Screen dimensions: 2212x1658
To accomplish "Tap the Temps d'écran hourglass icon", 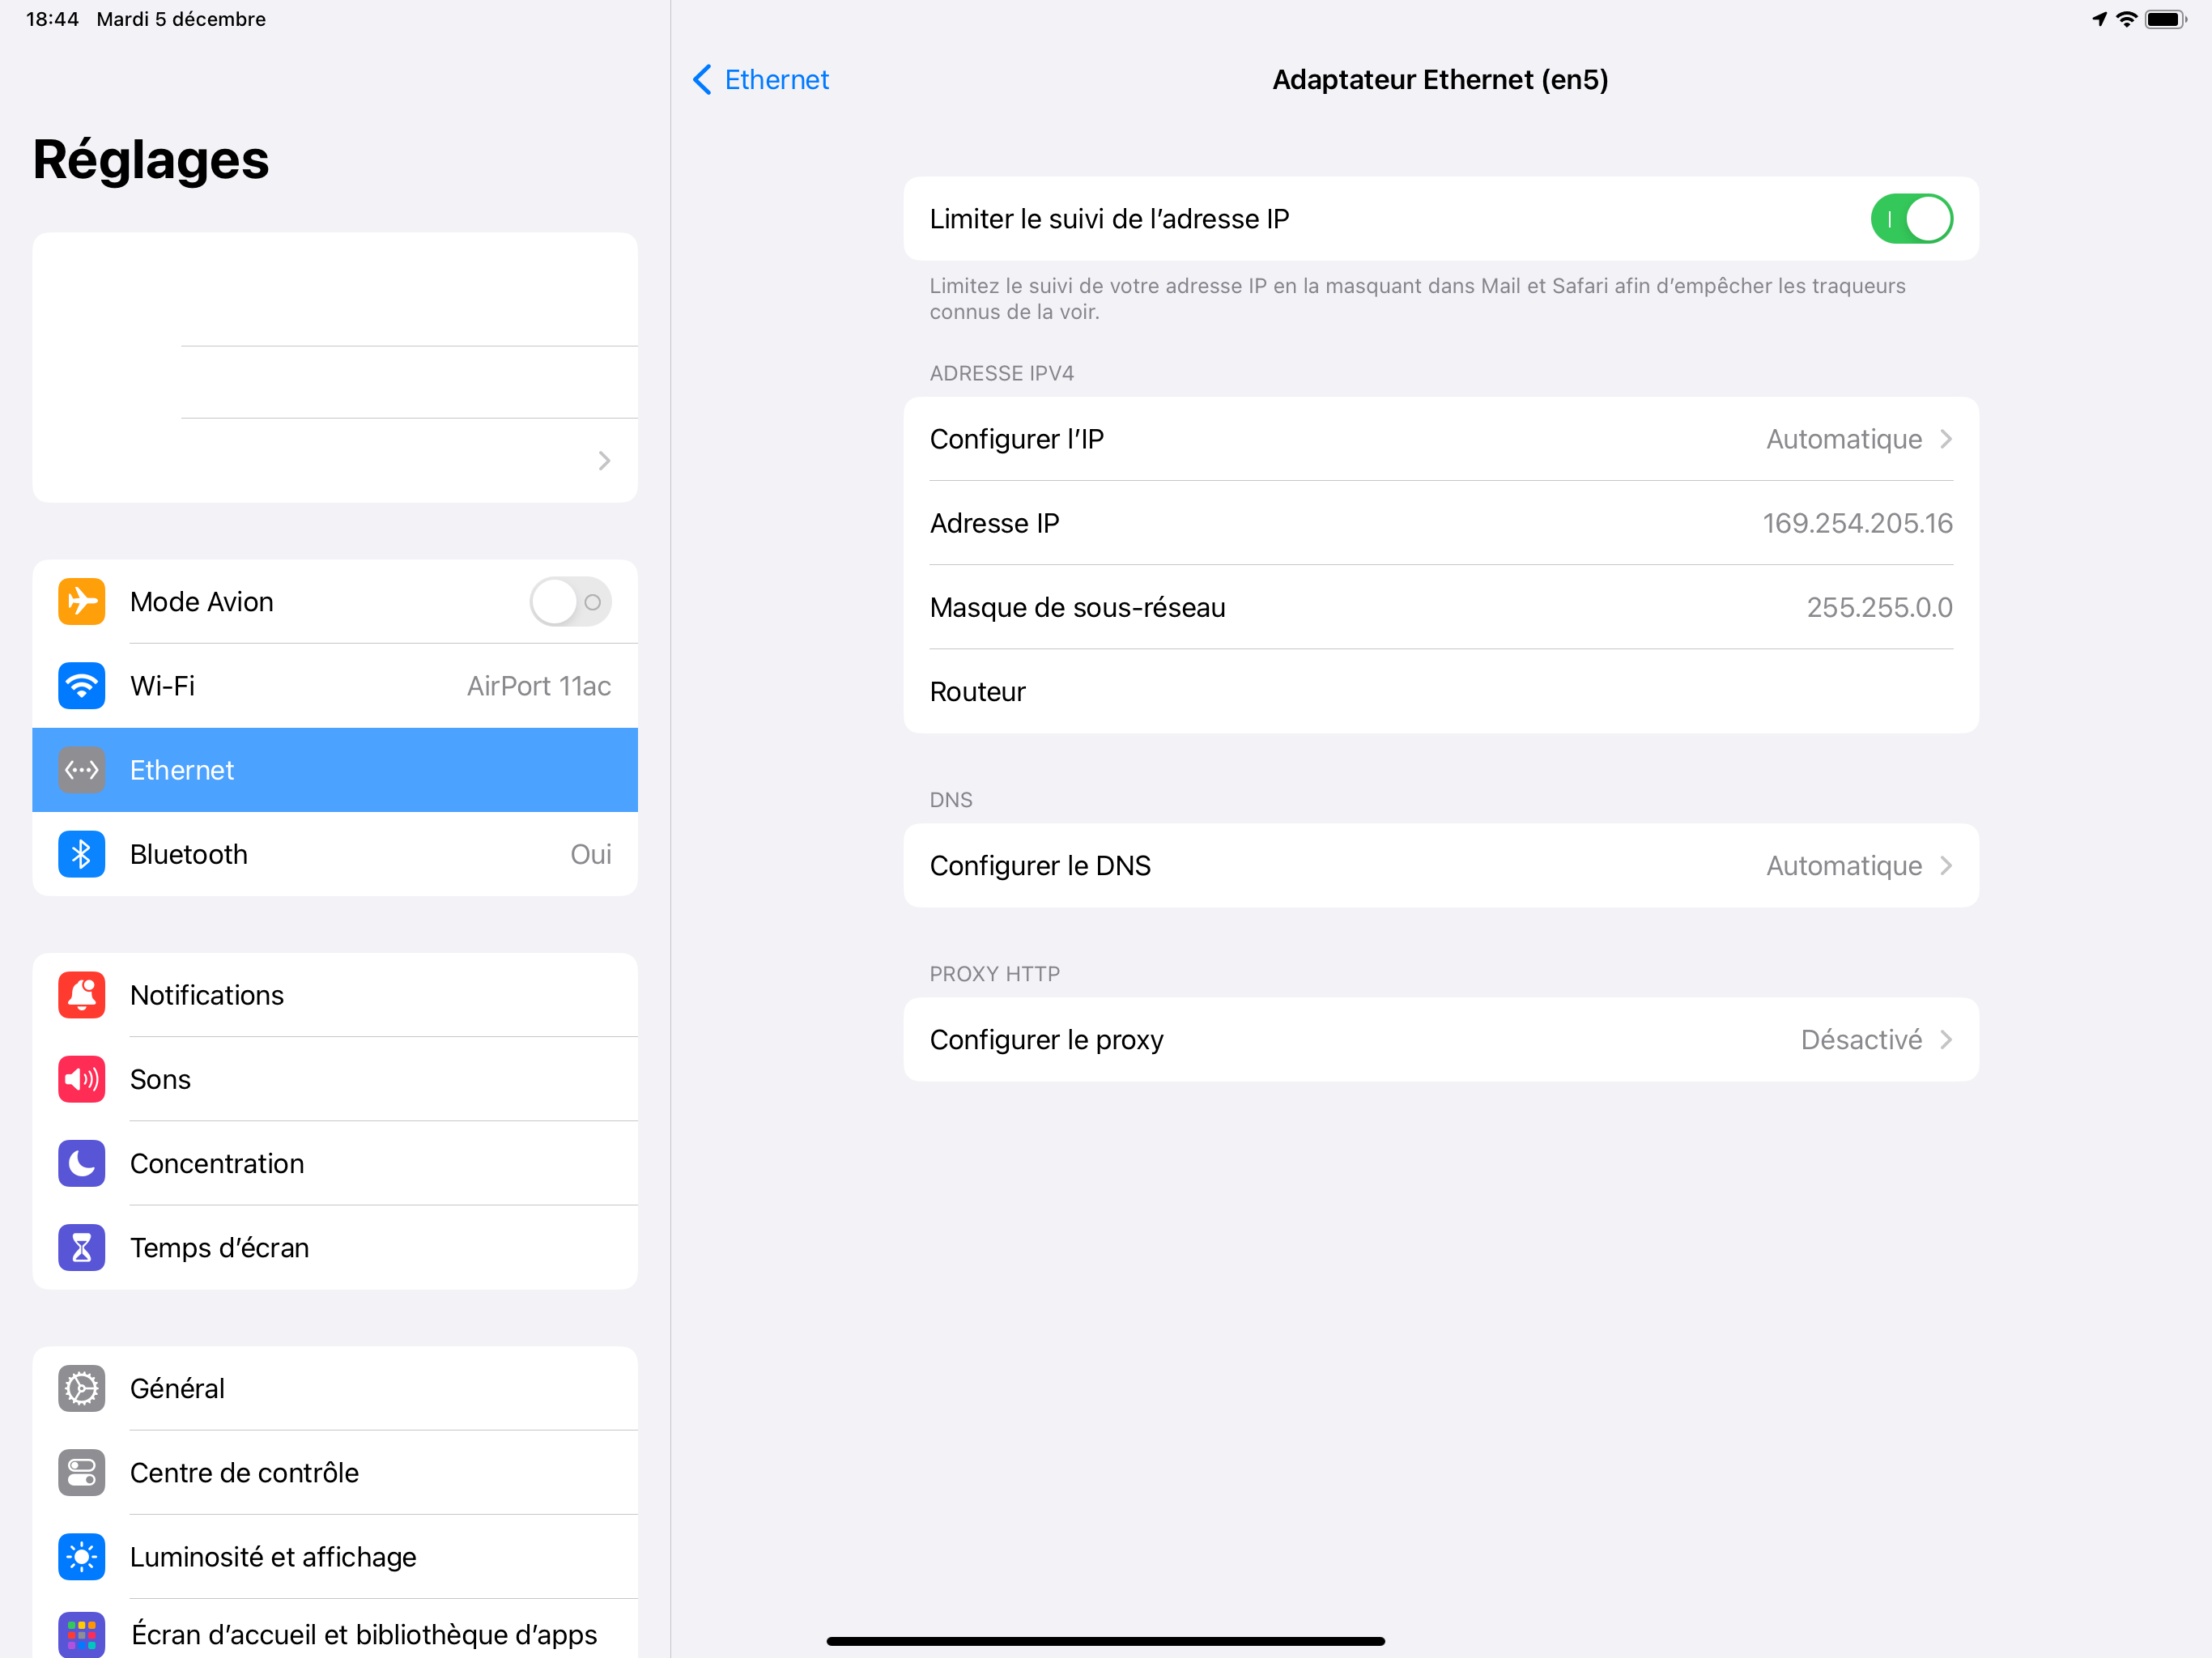I will [81, 1247].
